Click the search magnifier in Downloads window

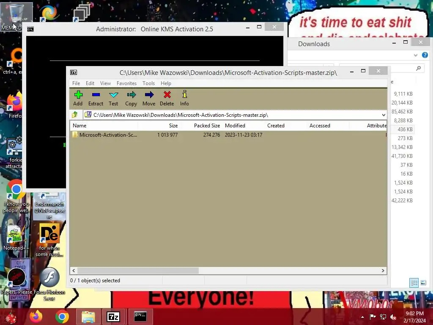(418, 68)
